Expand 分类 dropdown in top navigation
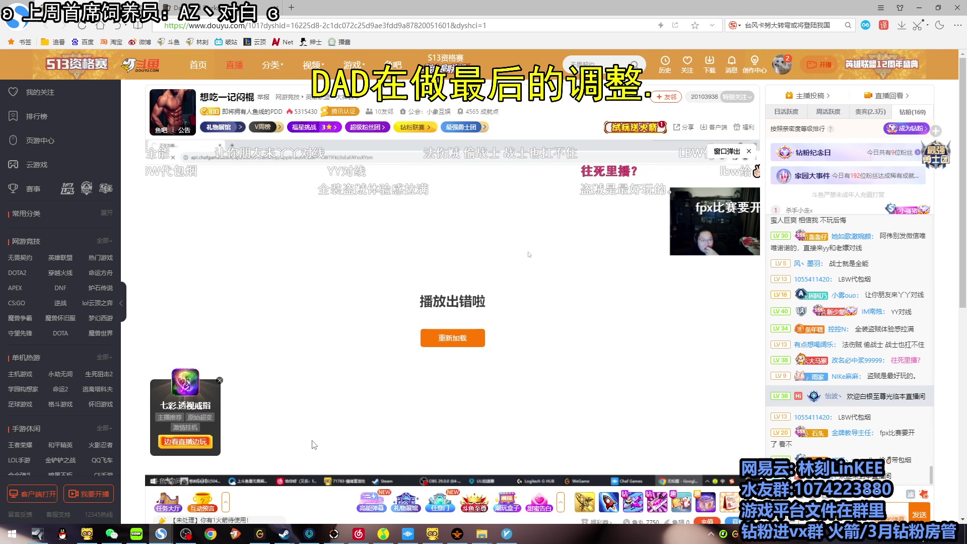 click(272, 65)
